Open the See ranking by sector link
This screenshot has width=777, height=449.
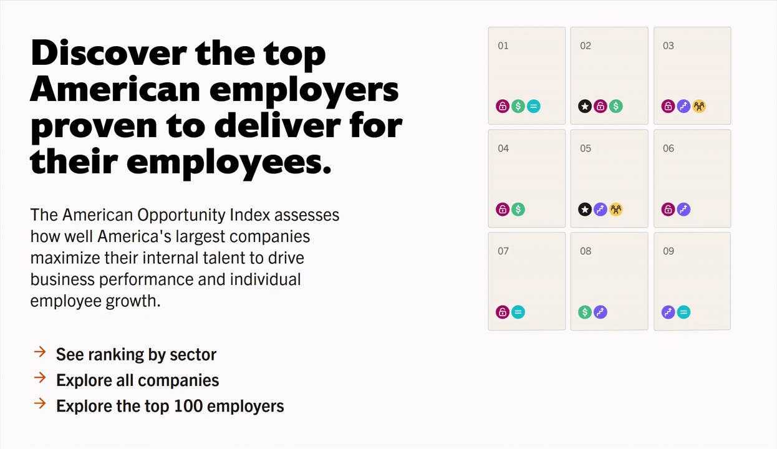[136, 354]
